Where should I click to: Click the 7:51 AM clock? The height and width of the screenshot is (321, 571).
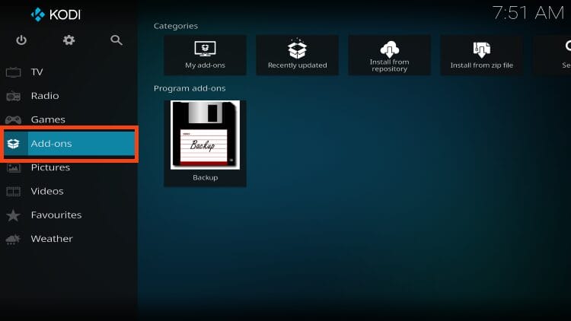[528, 14]
